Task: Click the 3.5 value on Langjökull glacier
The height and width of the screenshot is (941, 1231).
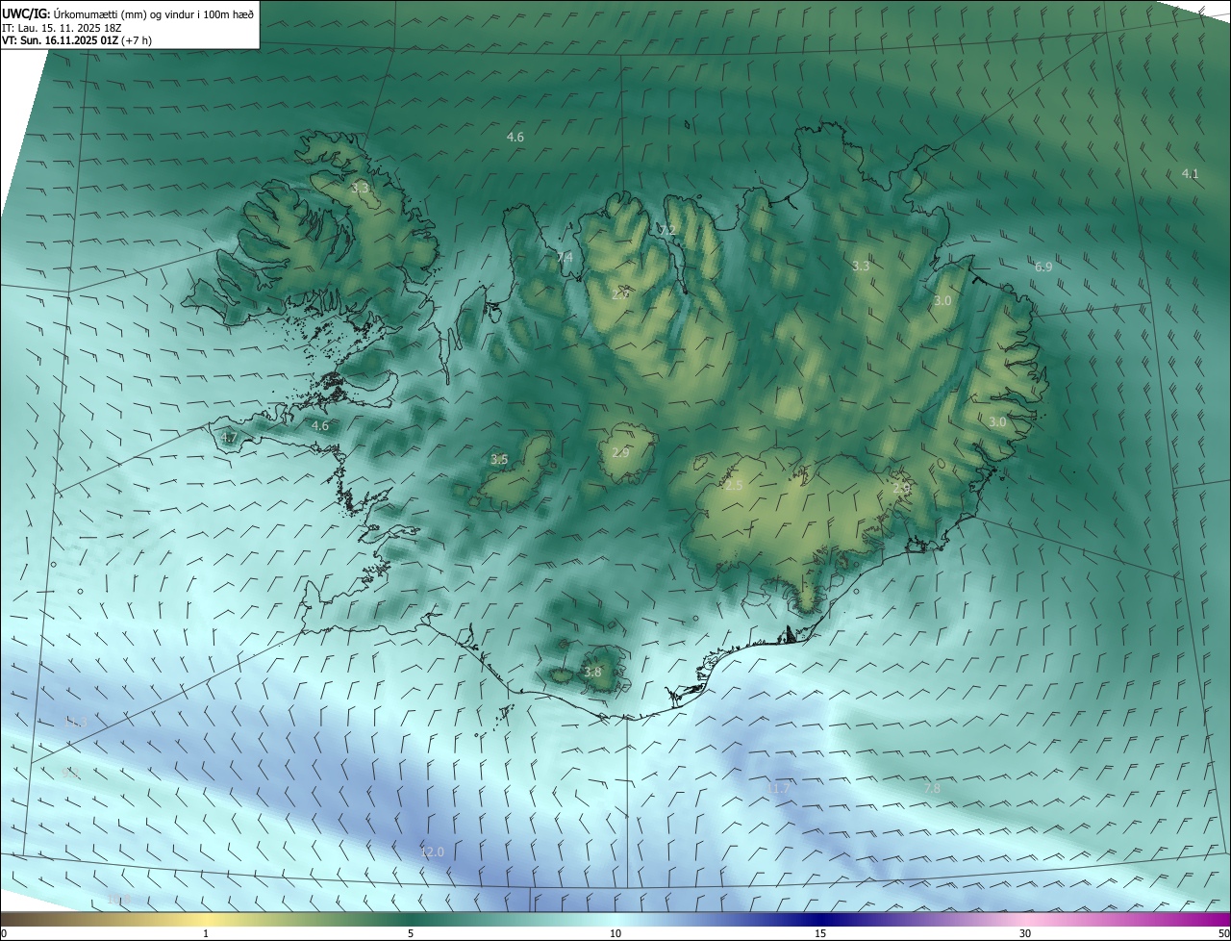Action: pyautogui.click(x=499, y=460)
